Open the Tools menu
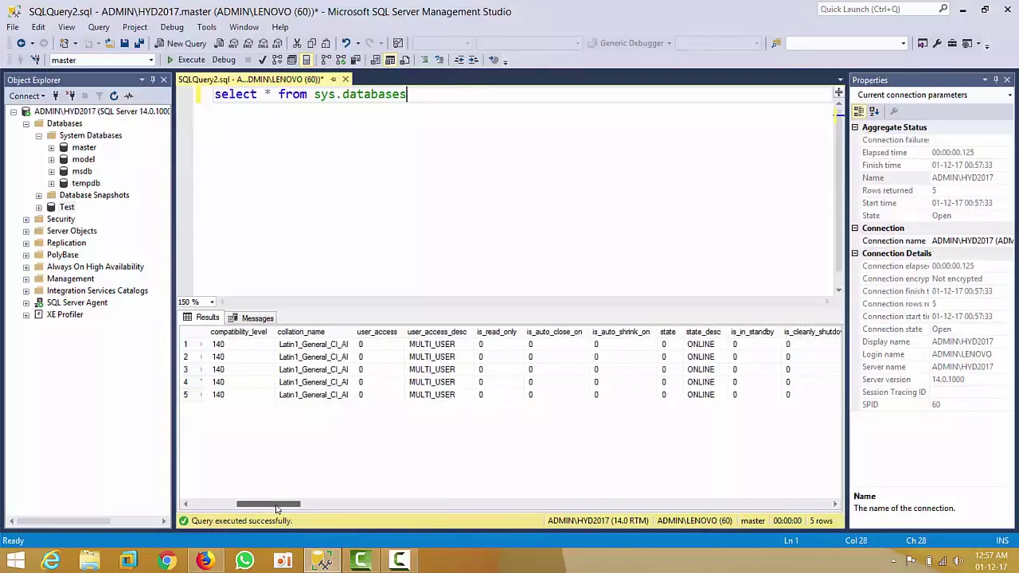 [x=206, y=26]
